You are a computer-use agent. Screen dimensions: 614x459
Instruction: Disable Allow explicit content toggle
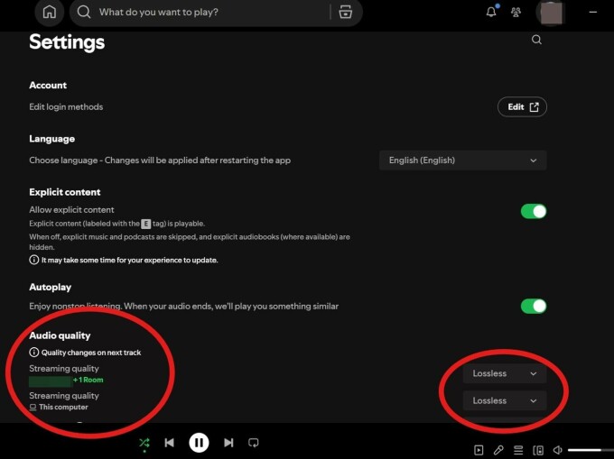click(x=534, y=211)
